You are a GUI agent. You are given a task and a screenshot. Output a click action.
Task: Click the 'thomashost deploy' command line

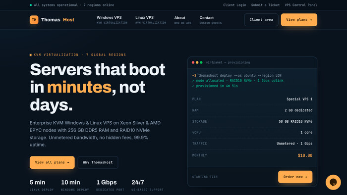(x=237, y=76)
